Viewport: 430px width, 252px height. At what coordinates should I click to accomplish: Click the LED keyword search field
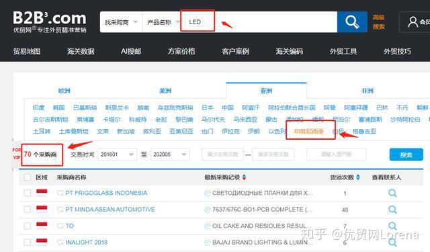[261, 22]
